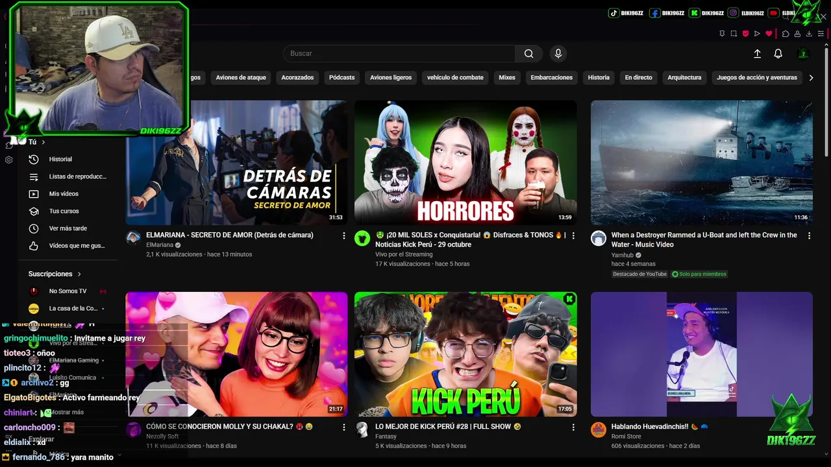Screen dimensions: 831x467
Task: Expand the Suscripciones section chevron
Action: click(79, 274)
